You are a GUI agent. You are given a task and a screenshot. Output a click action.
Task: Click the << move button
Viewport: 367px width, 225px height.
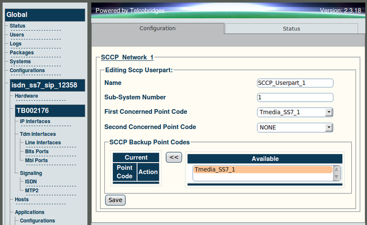click(174, 157)
